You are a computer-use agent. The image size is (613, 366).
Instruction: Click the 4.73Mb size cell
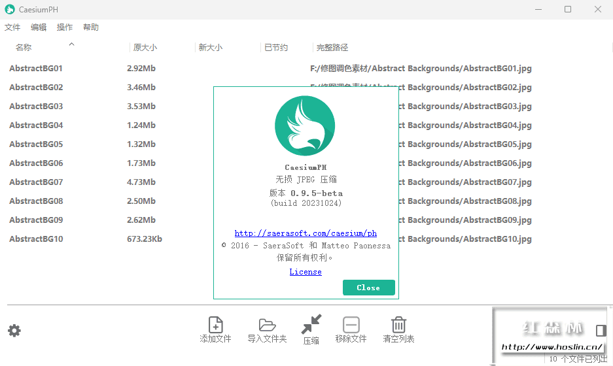tap(141, 182)
